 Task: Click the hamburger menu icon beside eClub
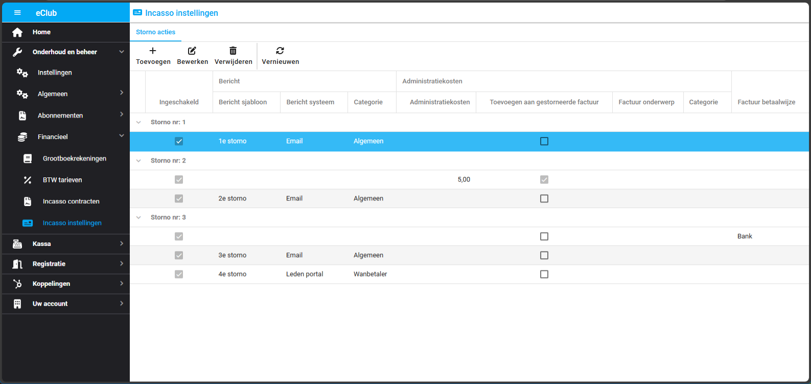[17, 13]
